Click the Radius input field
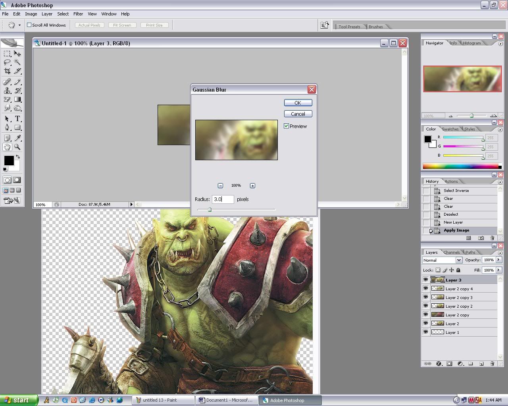Screen dimensions: 508x406 click(x=223, y=199)
